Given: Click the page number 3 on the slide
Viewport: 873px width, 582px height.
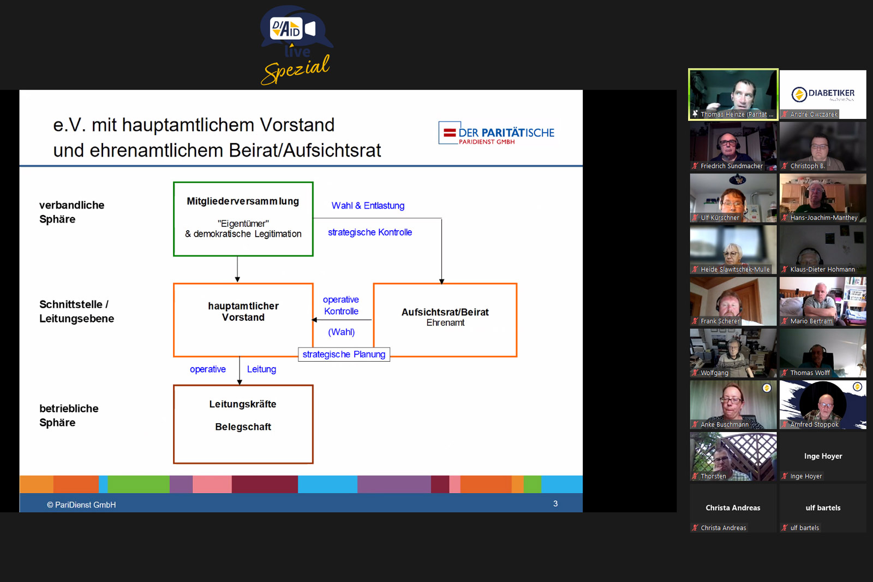Looking at the screenshot, I should coord(555,504).
